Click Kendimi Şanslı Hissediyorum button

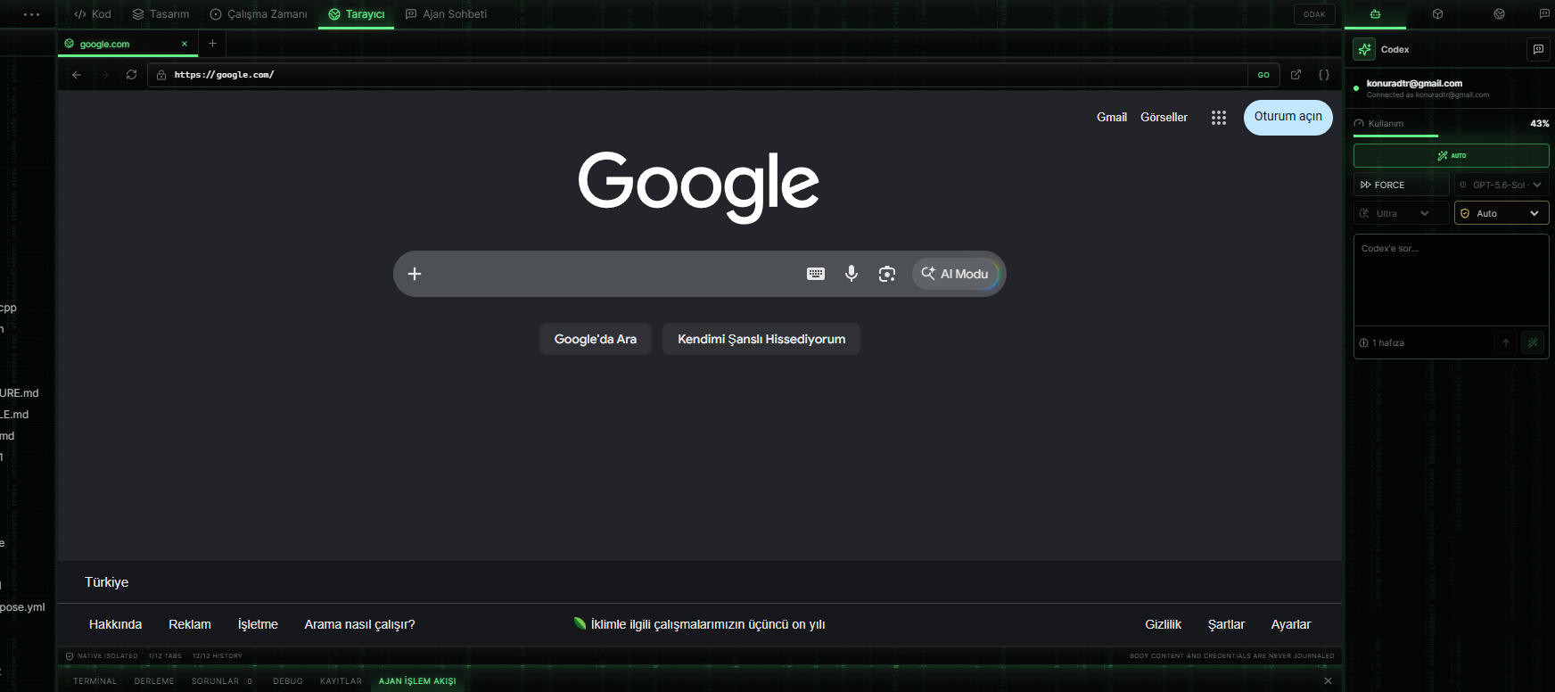[761, 339]
